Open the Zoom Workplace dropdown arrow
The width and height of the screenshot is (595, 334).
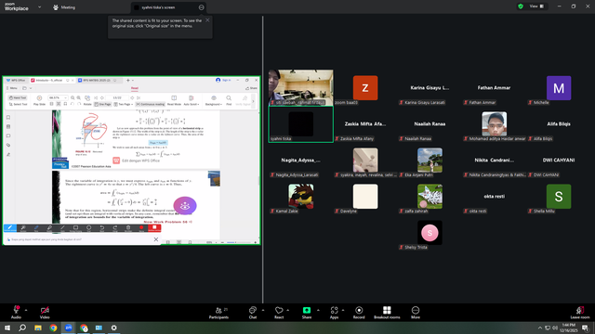[x=39, y=6]
